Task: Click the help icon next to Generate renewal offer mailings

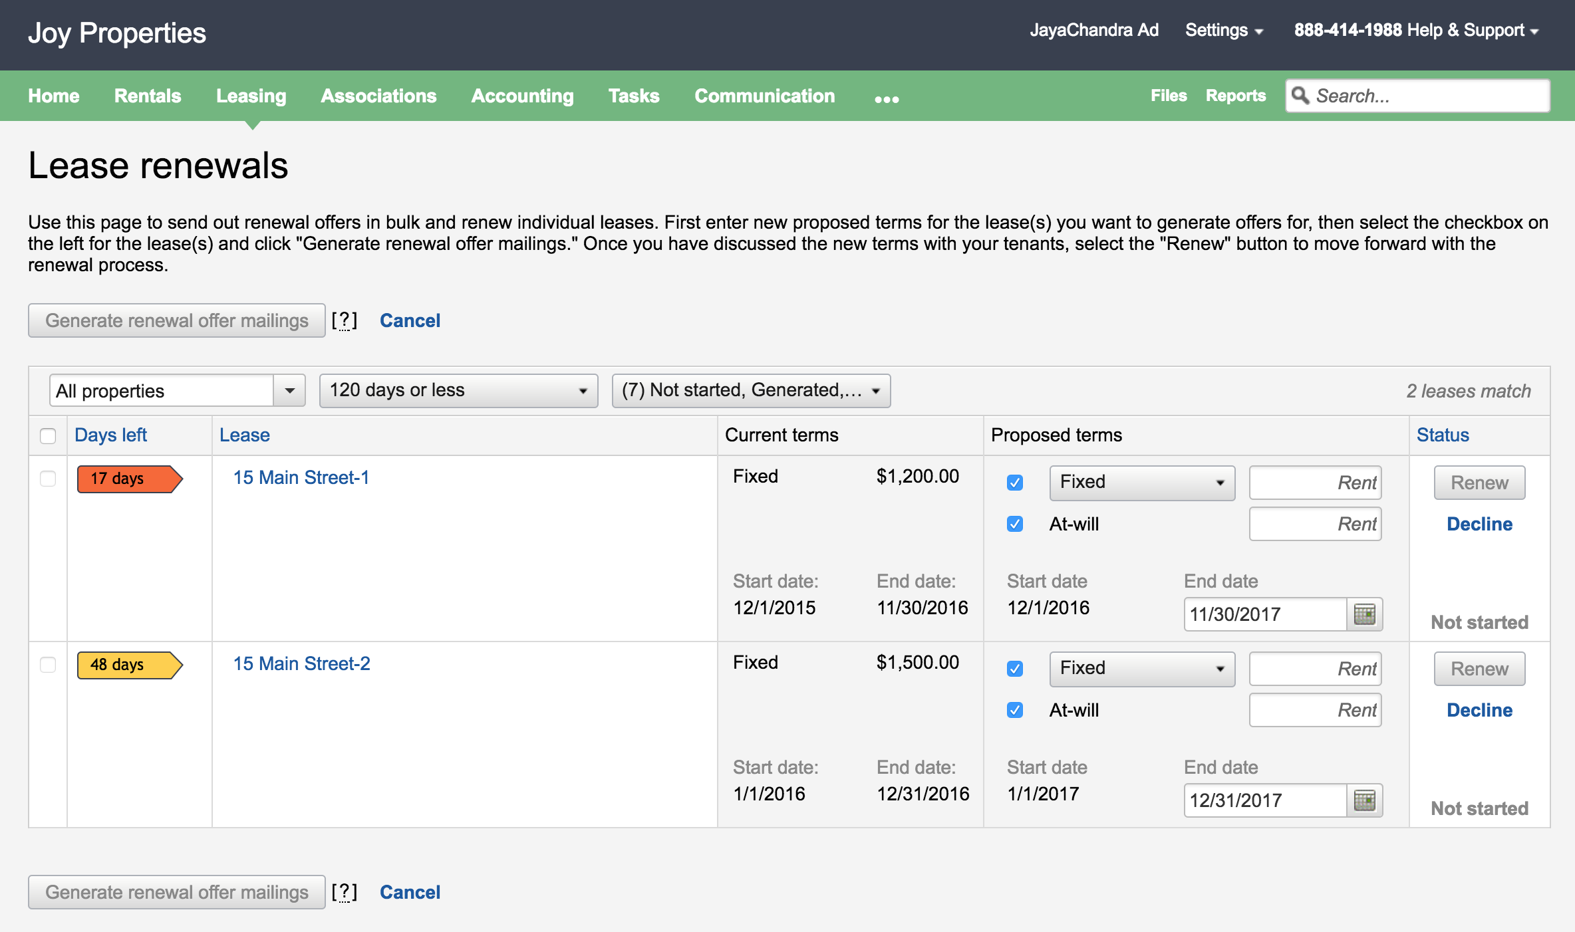Action: click(347, 320)
